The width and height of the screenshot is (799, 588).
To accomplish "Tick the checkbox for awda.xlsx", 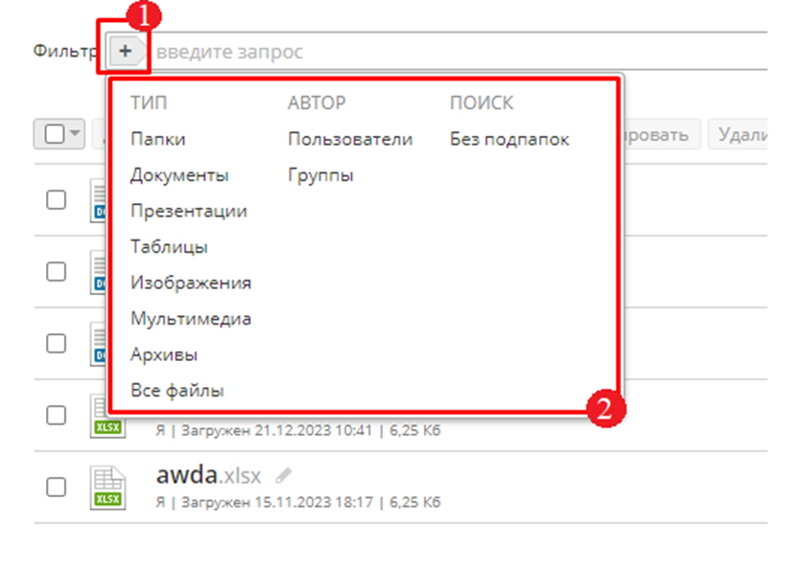I will [57, 486].
